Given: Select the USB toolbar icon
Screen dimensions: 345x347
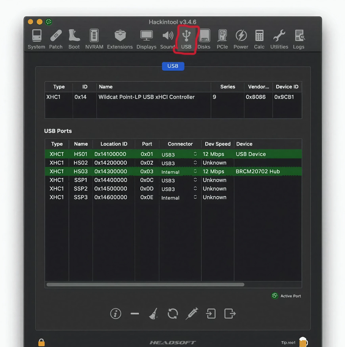Looking at the screenshot, I should pos(186,39).
